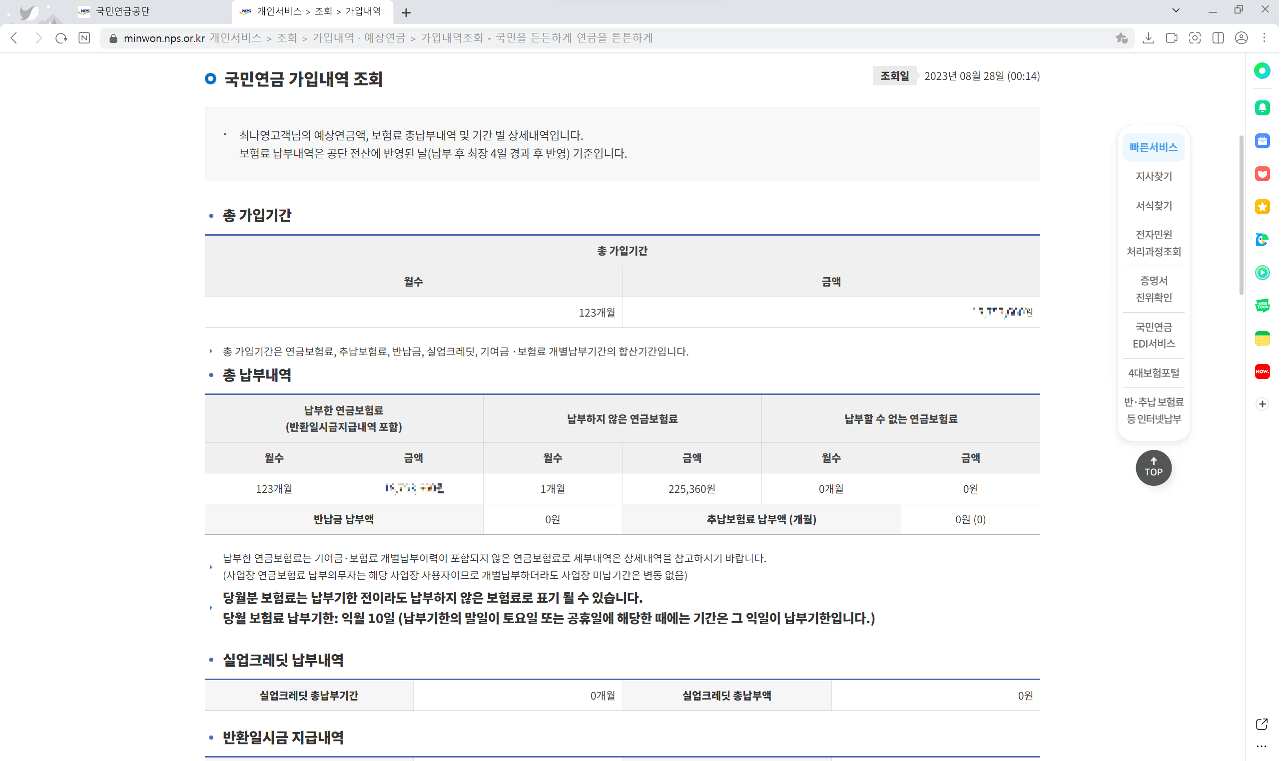
Task: Toggle picture-in-picture video mode
Action: [1171, 37]
